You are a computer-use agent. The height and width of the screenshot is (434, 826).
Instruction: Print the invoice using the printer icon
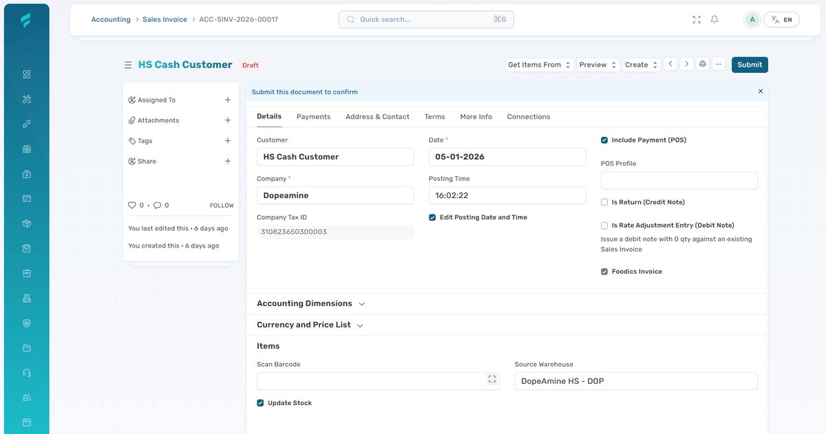pyautogui.click(x=702, y=64)
